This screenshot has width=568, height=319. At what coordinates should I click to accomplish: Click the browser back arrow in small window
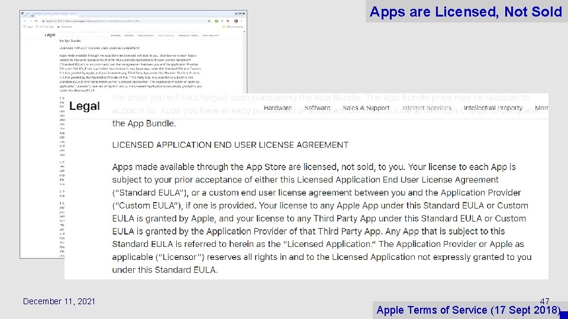(25, 21)
